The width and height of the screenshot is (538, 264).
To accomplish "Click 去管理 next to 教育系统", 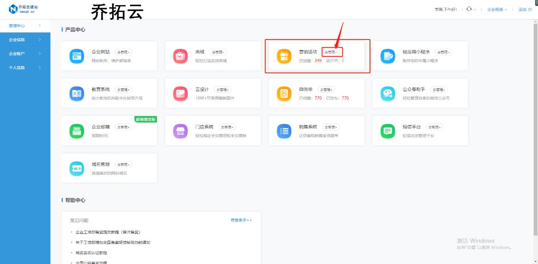I will (123, 90).
